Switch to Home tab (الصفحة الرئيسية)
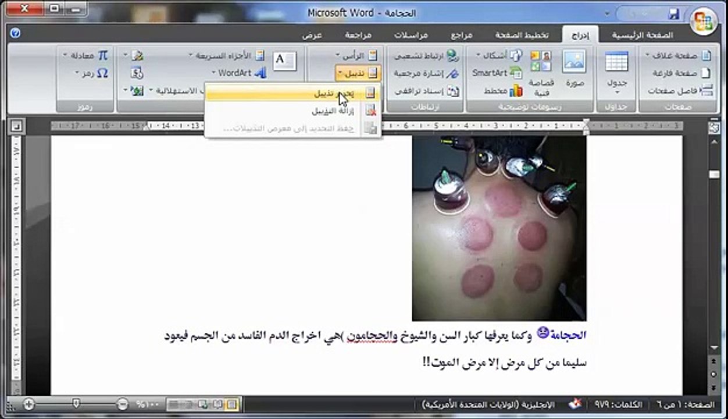This screenshot has height=419, width=728. (642, 35)
